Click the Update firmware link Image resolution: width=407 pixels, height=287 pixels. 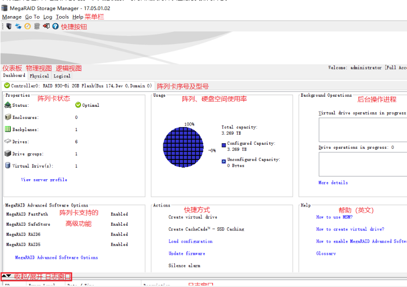(187, 254)
